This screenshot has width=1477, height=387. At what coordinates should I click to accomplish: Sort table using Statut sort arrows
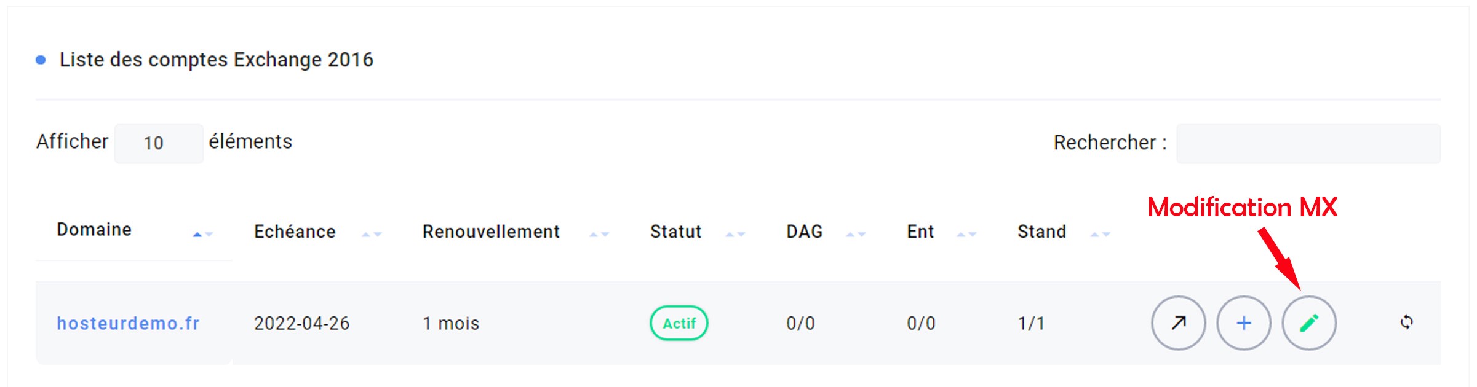pos(735,234)
